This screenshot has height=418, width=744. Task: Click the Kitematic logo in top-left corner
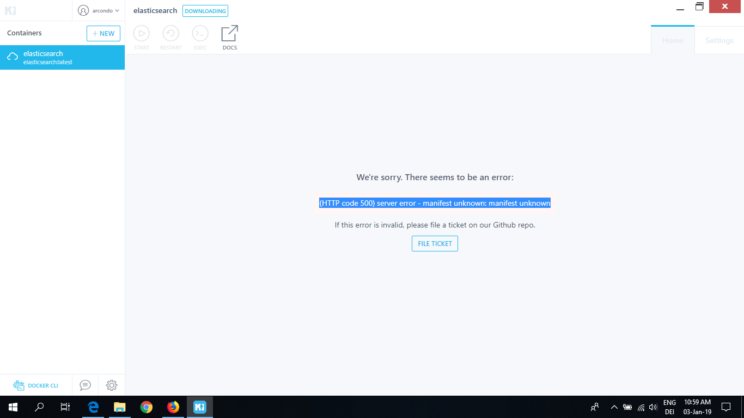click(10, 10)
